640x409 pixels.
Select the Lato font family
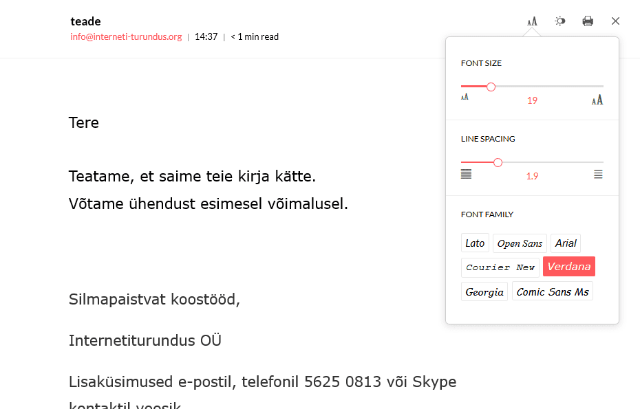coord(475,243)
